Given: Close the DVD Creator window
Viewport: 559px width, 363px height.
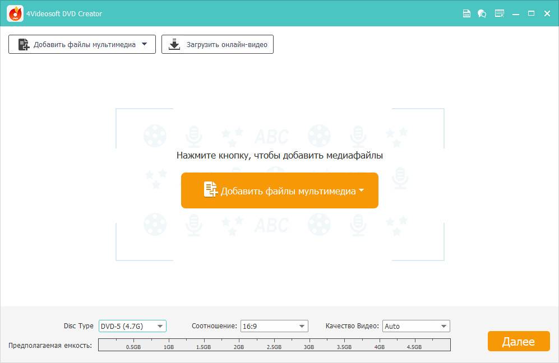Looking at the screenshot, I should point(547,13).
